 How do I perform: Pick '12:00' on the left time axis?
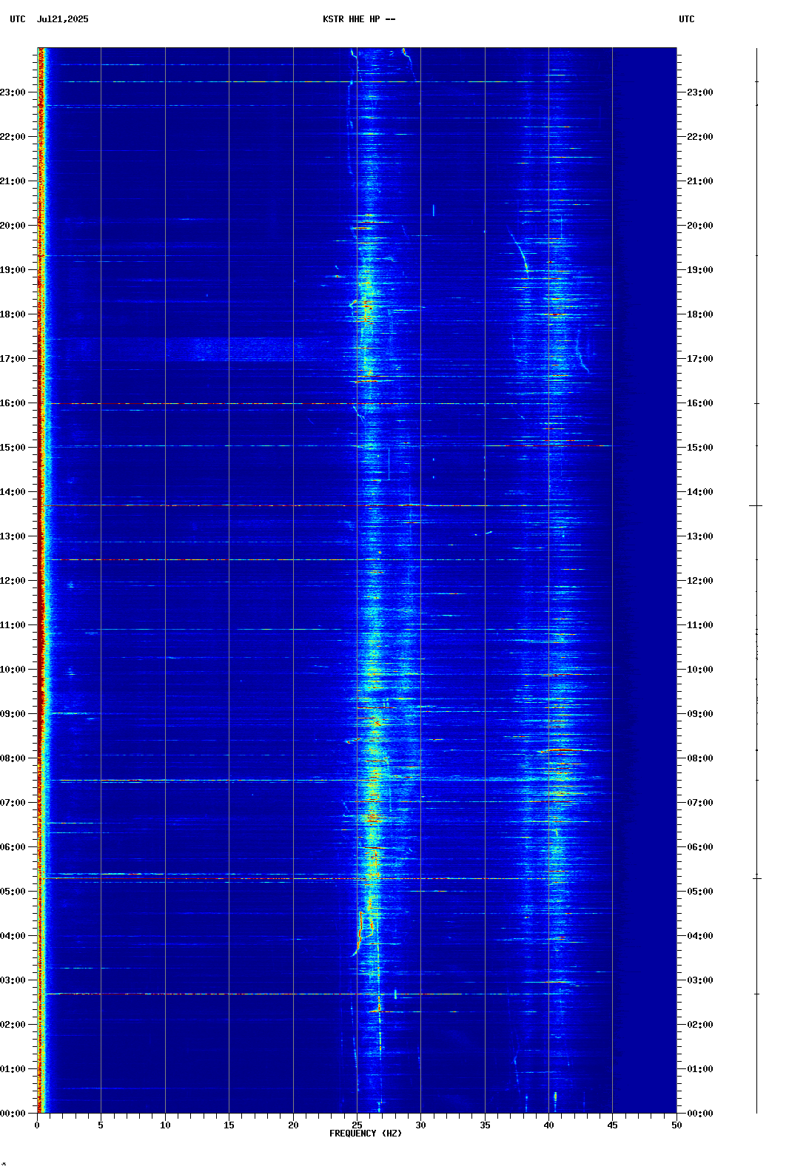tap(13, 581)
